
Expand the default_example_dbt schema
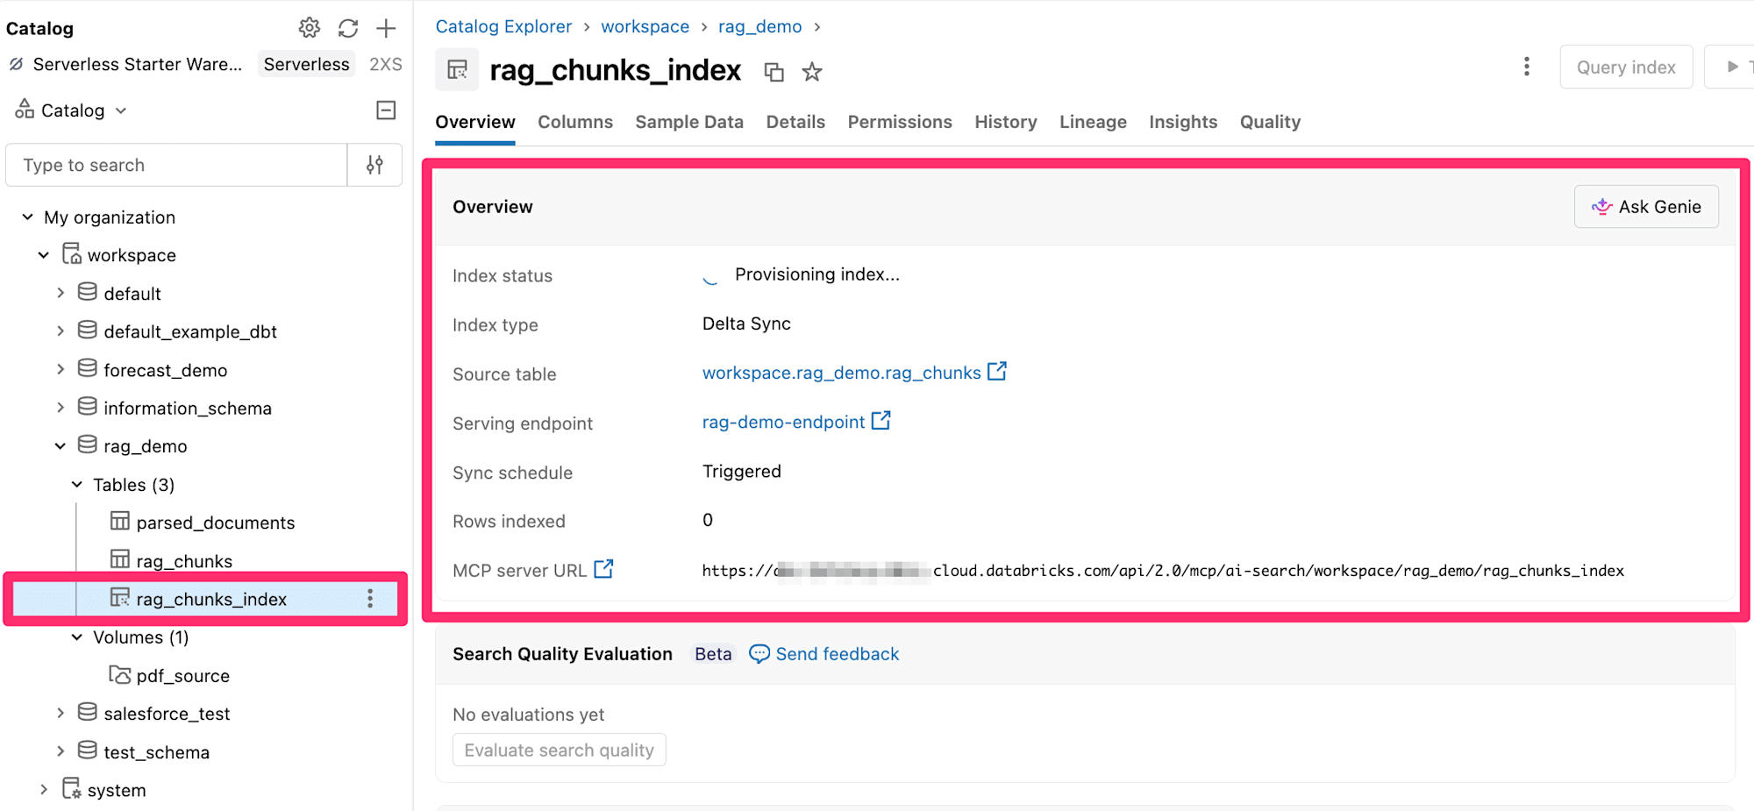pos(61,331)
